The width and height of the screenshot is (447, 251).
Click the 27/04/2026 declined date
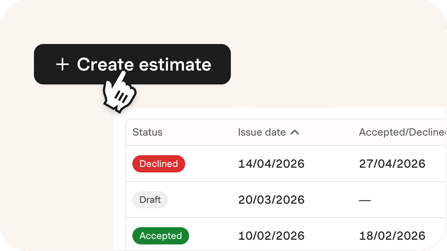tap(392, 164)
